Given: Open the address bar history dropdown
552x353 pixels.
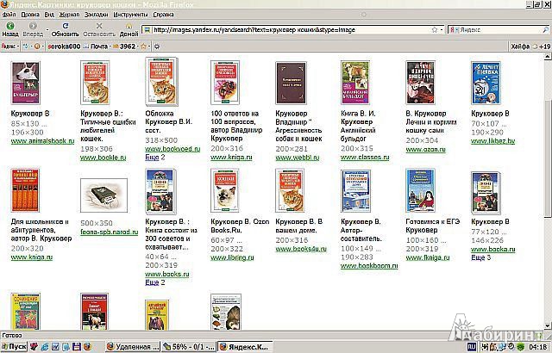Looking at the screenshot, I should pos(442,30).
